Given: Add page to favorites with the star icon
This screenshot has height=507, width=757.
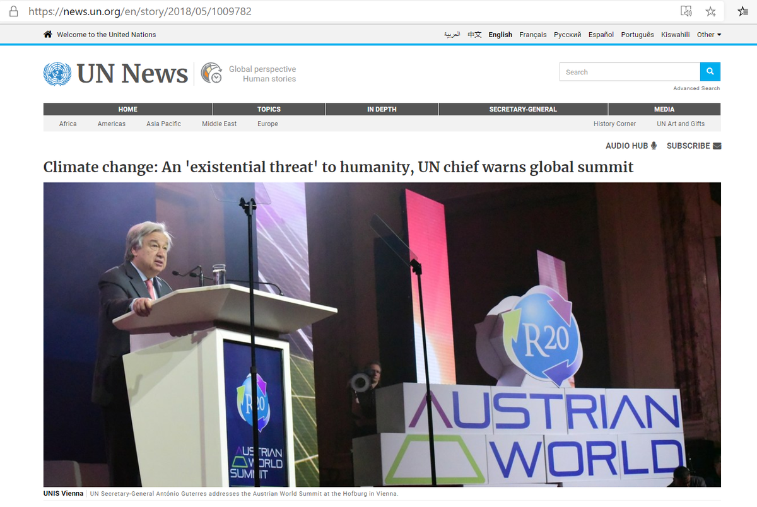Looking at the screenshot, I should pos(711,11).
